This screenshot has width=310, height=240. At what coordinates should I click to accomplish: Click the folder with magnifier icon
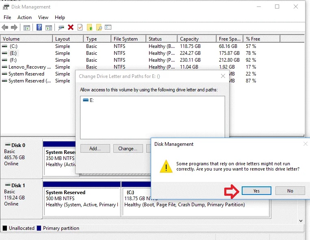pyautogui.click(x=99, y=27)
